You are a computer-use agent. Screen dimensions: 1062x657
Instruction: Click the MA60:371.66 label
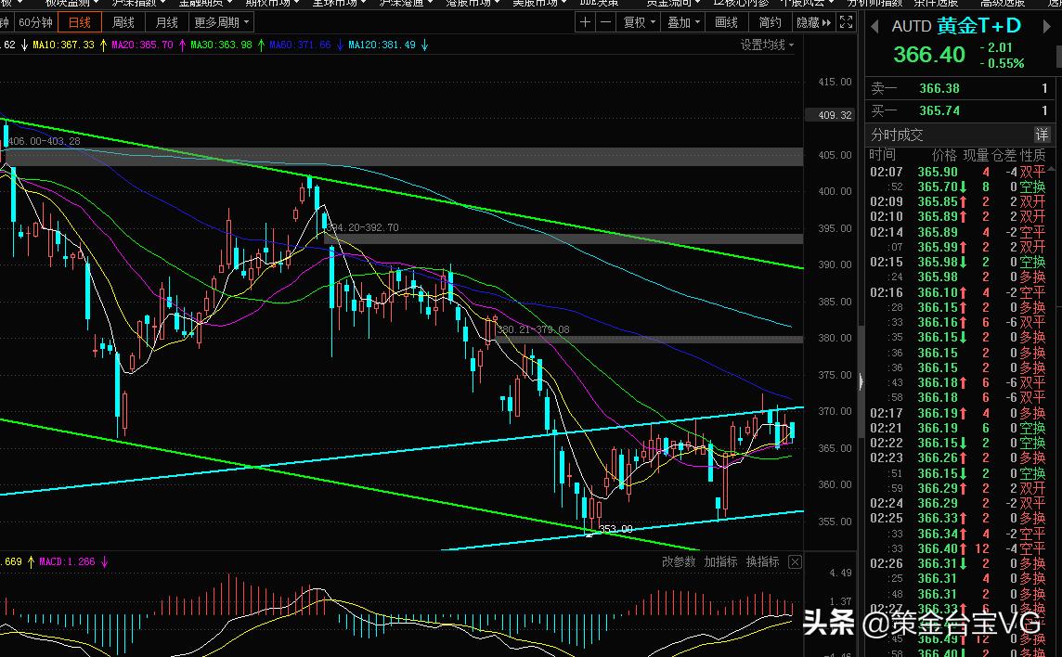coord(300,45)
